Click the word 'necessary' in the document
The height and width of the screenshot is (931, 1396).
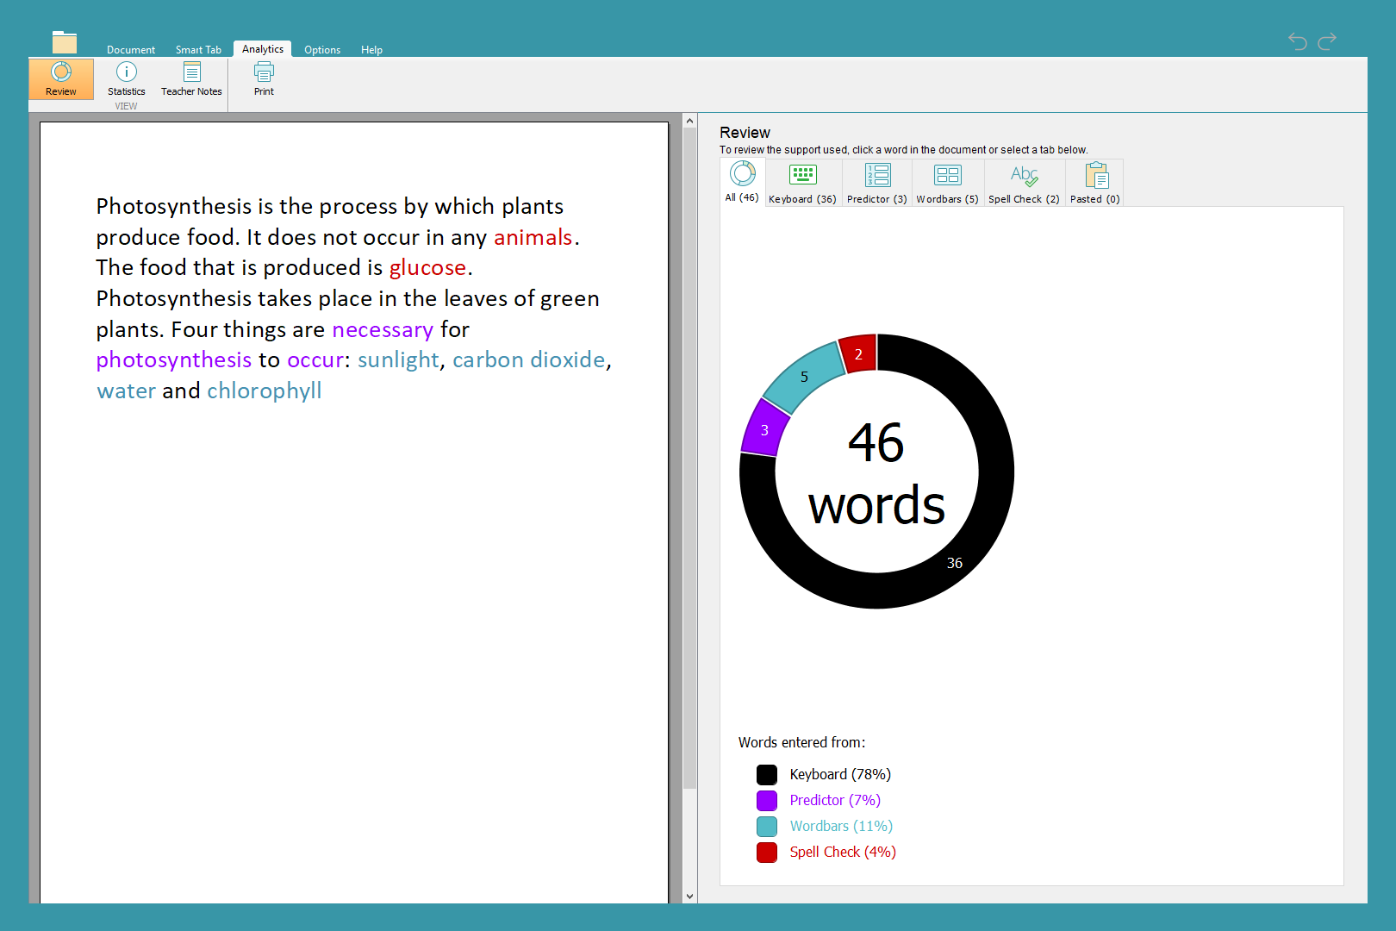pyautogui.click(x=383, y=330)
